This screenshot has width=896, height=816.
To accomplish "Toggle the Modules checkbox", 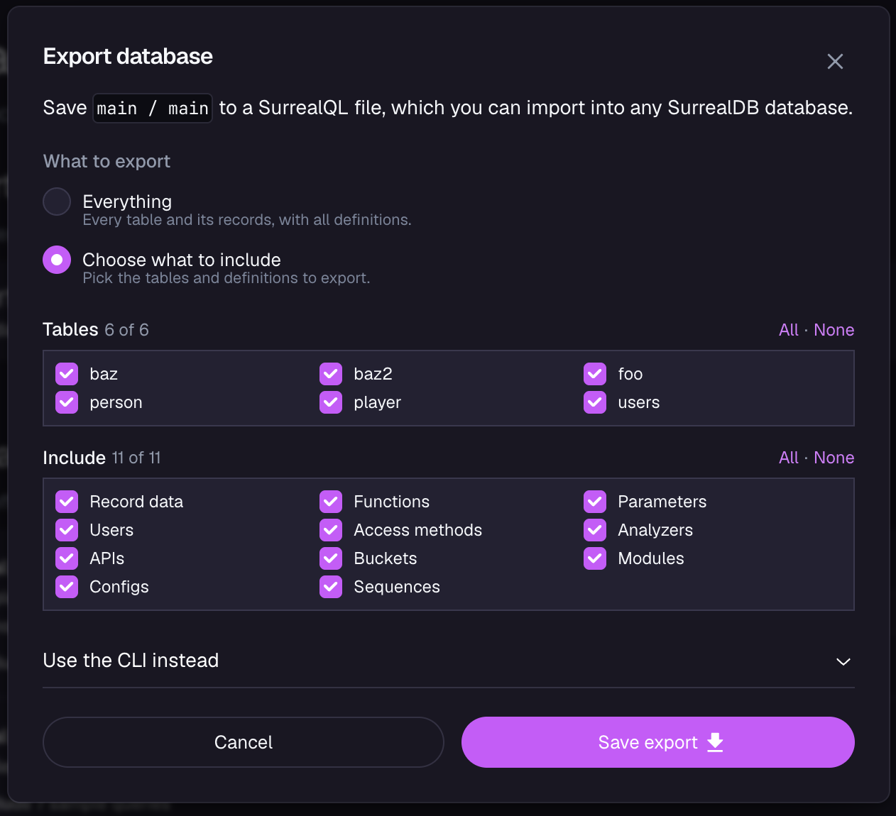I will (595, 558).
